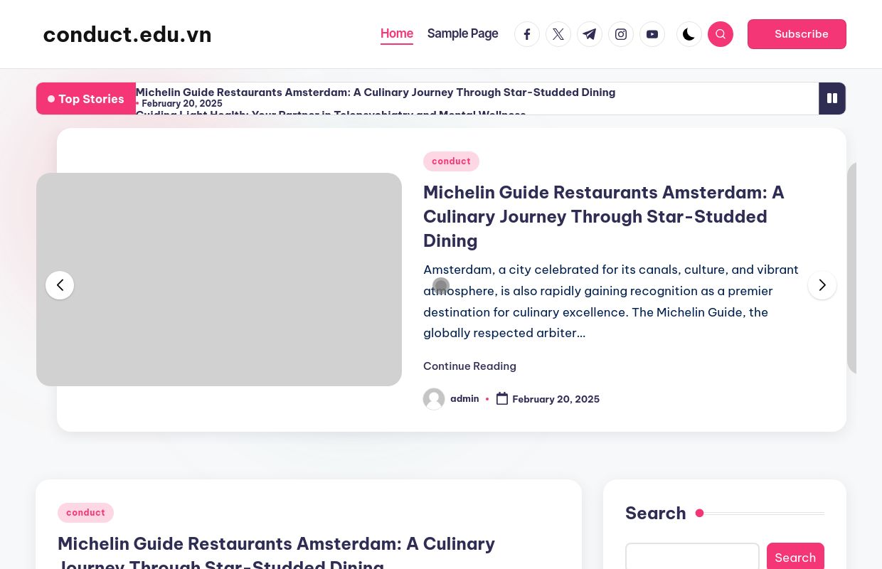Viewport: 882px width, 569px height.
Task: Click the slider excerpt starting 'Amsterdam, a city celebrated'
Action: tap(611, 302)
